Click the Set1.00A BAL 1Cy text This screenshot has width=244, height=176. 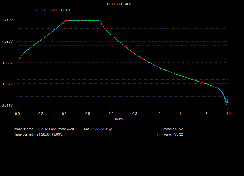pos(98,129)
